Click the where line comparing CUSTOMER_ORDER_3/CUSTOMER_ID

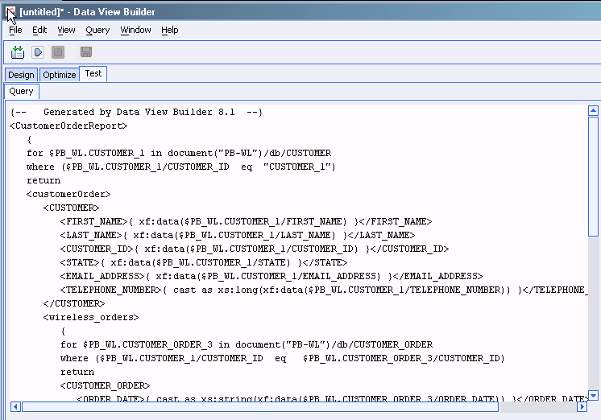[x=283, y=358]
